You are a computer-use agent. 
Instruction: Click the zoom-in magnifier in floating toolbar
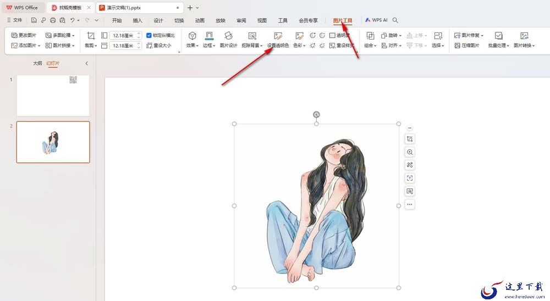pyautogui.click(x=409, y=152)
